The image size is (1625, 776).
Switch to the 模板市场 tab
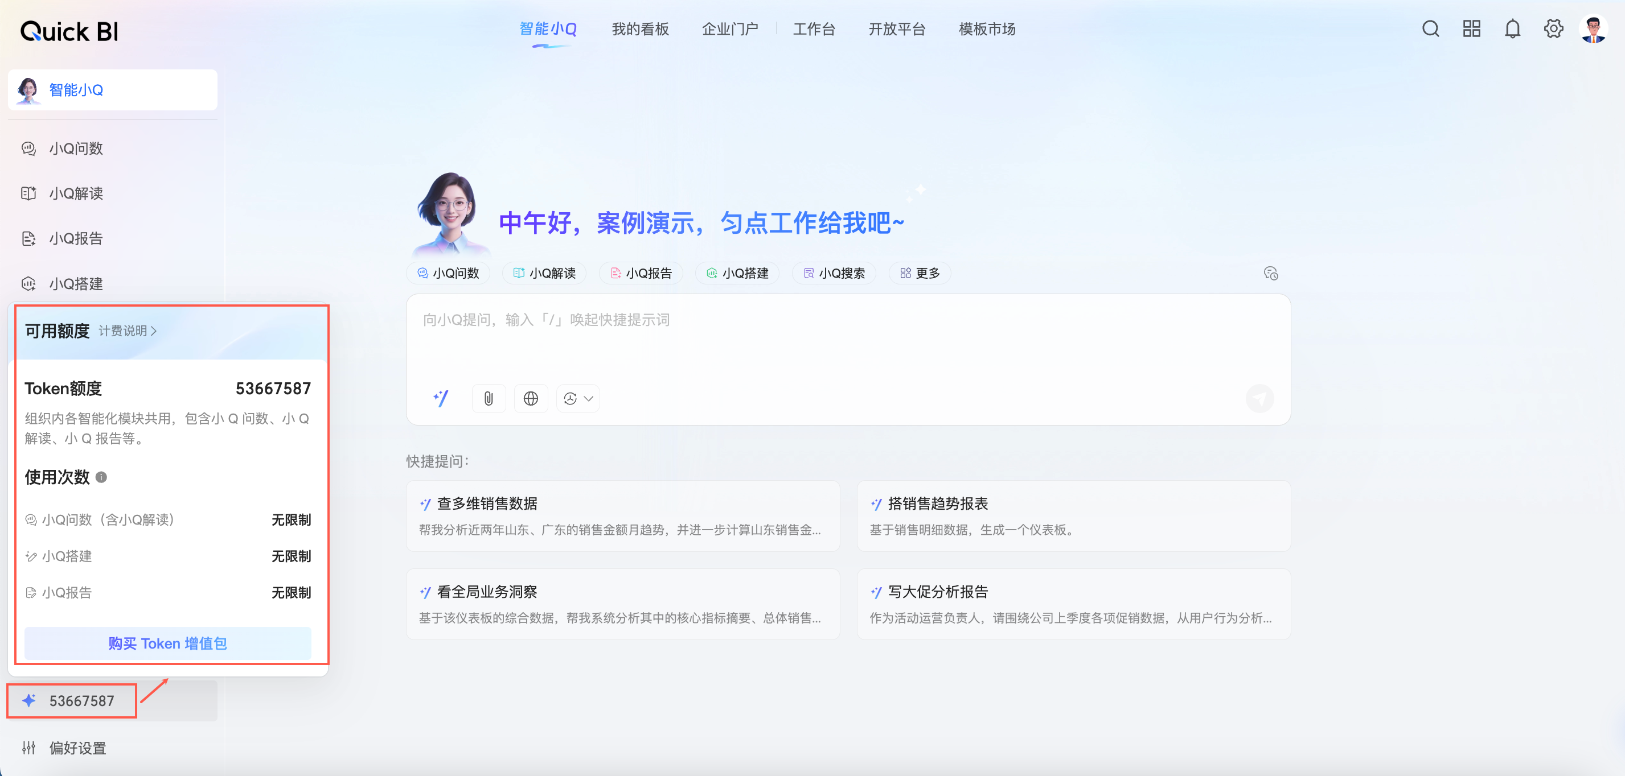987,29
